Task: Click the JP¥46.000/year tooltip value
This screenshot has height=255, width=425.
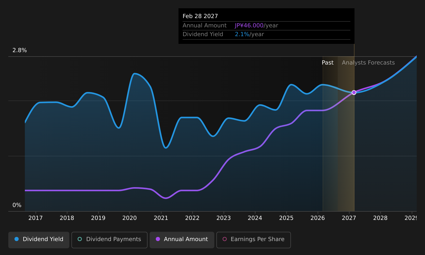Action: point(256,26)
